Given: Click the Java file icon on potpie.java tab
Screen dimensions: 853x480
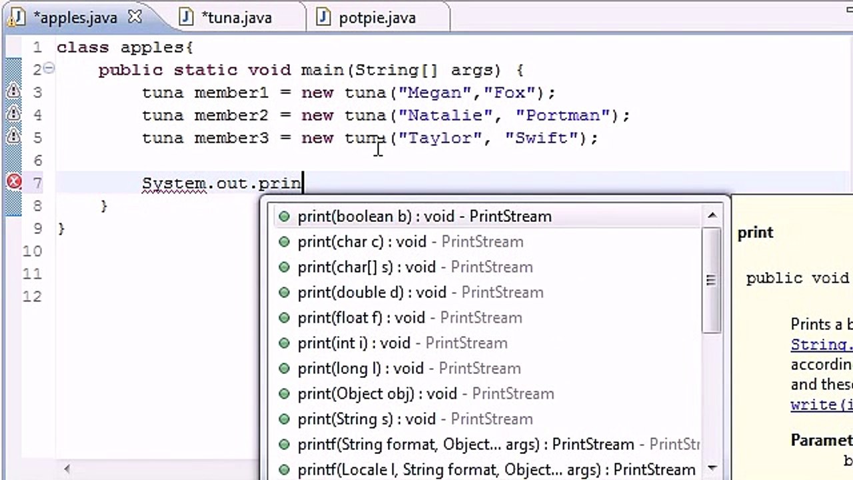Looking at the screenshot, I should coord(324,18).
